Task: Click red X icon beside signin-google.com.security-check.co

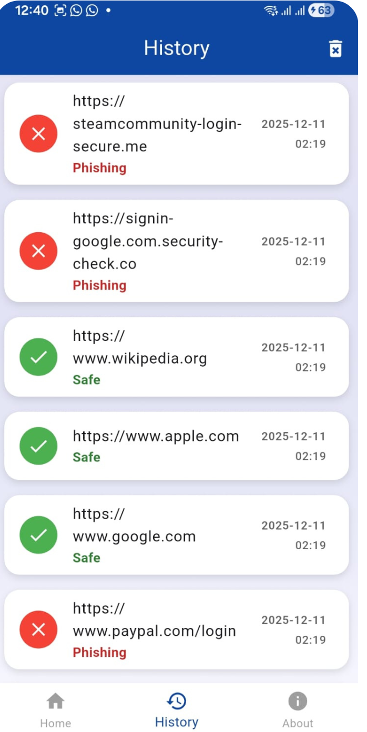Action: 38,251
